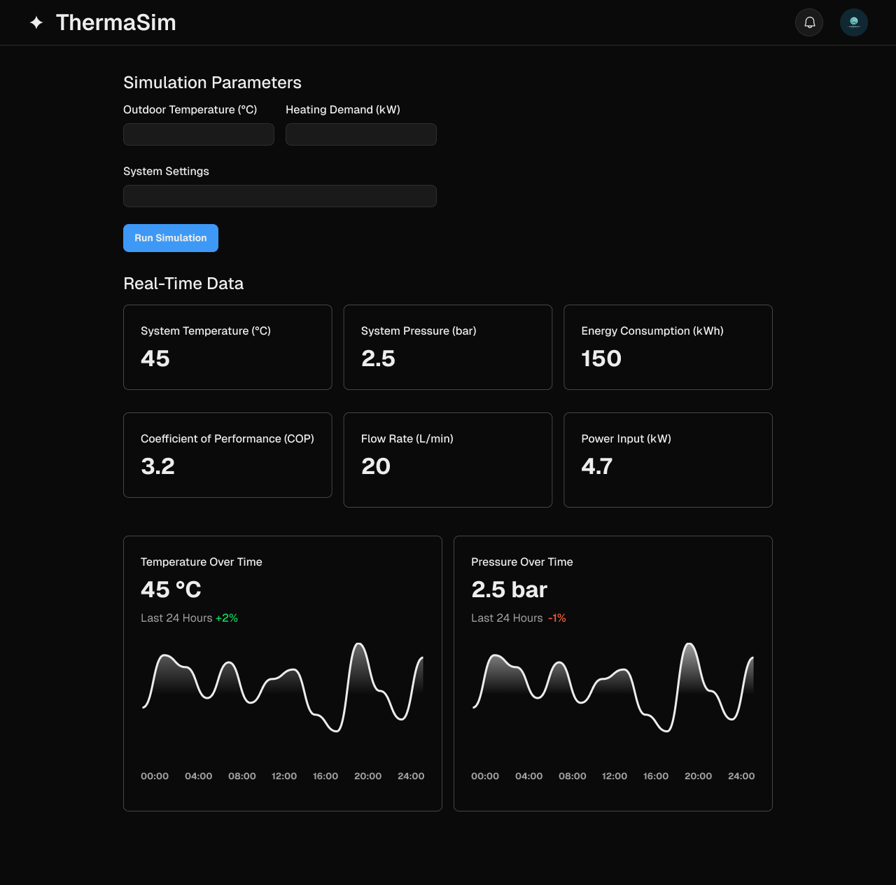Click the -1% pressure change indicator
896x885 pixels.
click(557, 618)
